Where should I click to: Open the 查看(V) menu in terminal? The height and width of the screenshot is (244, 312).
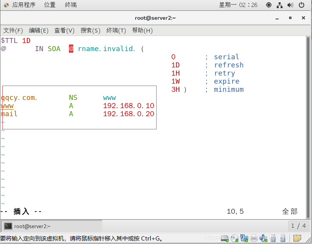(x=64, y=31)
